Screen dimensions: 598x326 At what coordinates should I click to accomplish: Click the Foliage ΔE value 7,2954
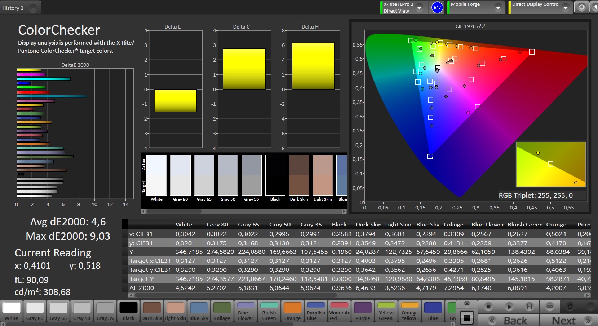[x=454, y=288]
